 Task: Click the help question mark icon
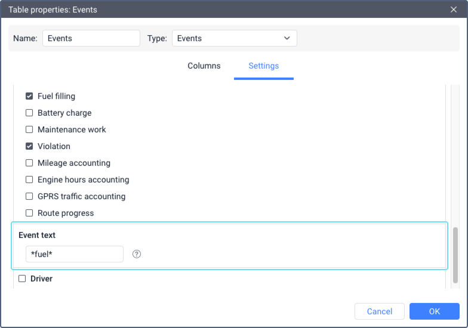pos(136,254)
